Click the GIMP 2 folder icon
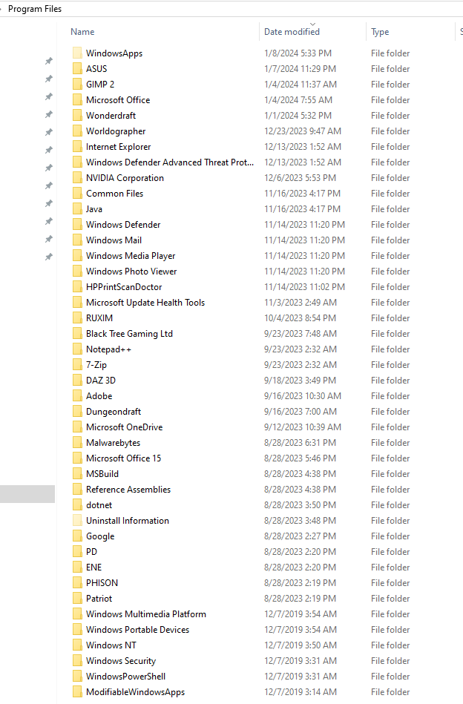 pyautogui.click(x=77, y=85)
